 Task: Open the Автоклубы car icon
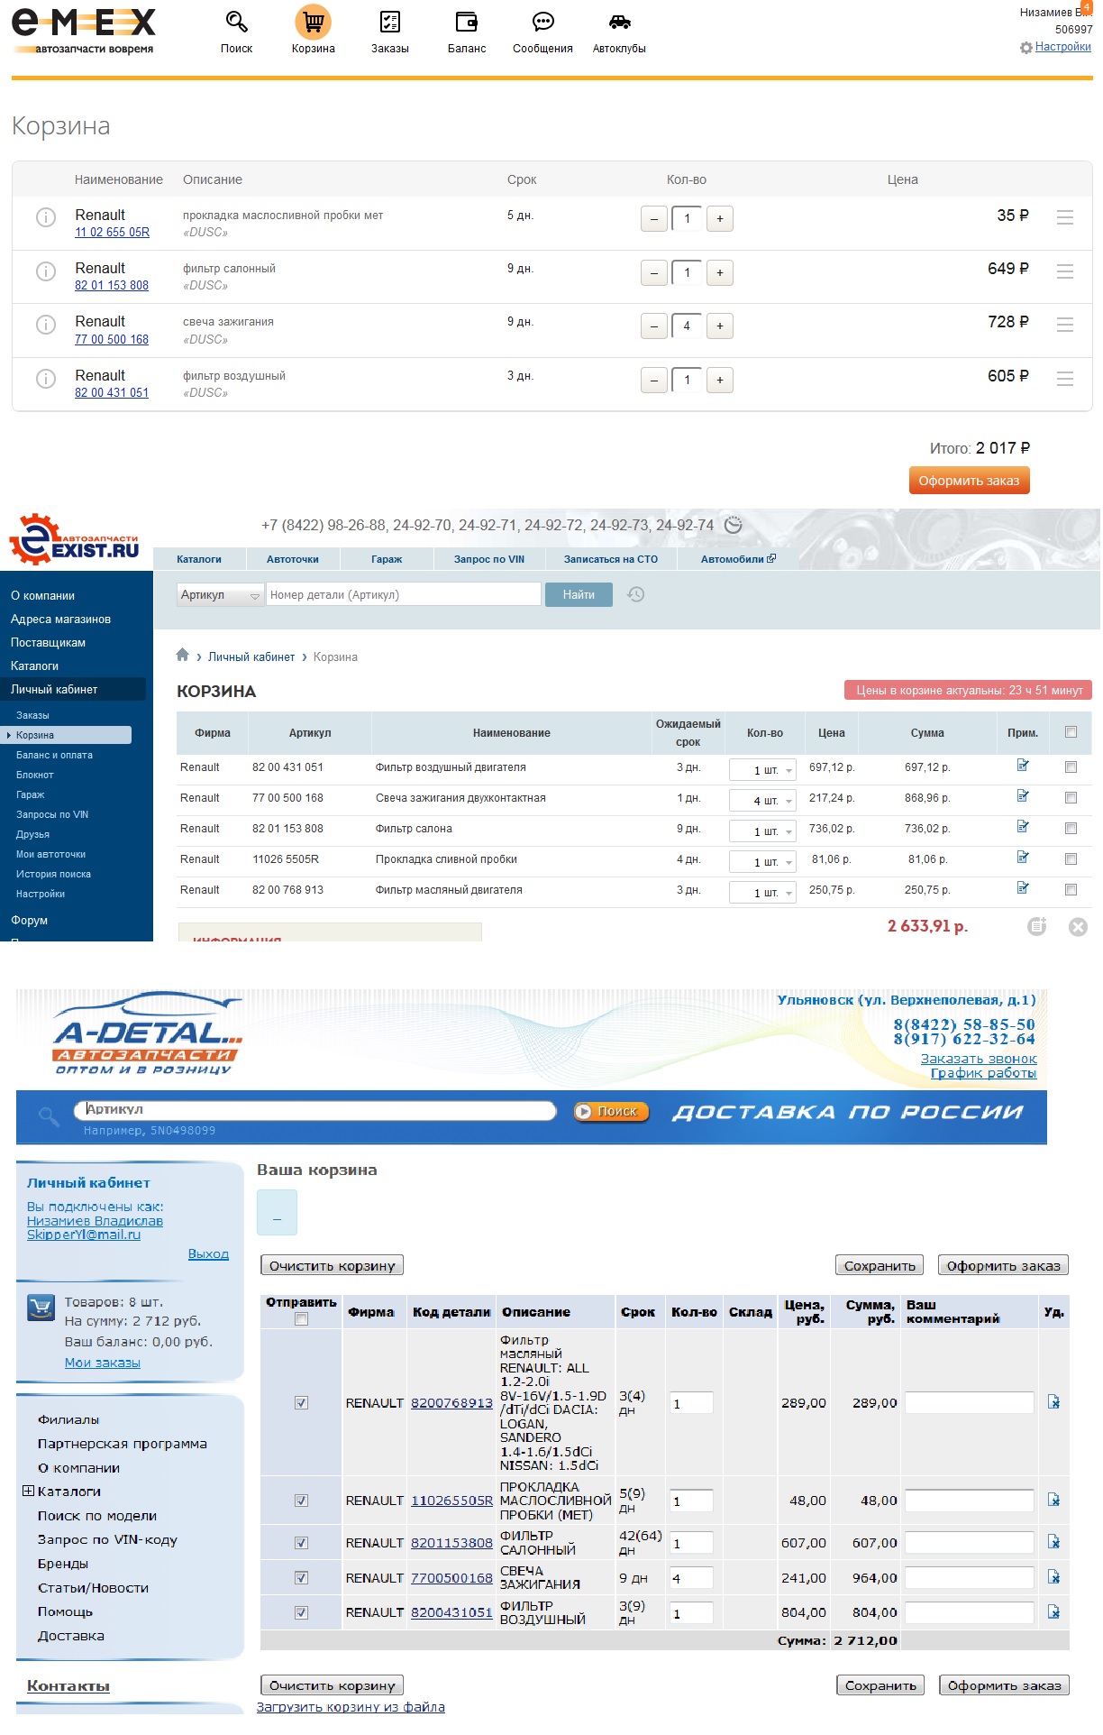click(x=619, y=22)
